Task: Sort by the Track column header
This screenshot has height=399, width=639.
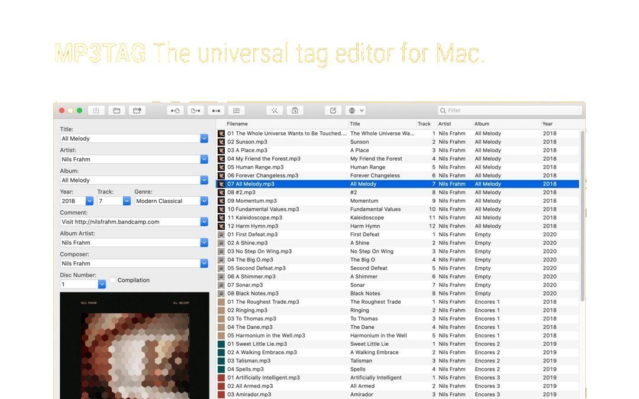Action: 424,124
